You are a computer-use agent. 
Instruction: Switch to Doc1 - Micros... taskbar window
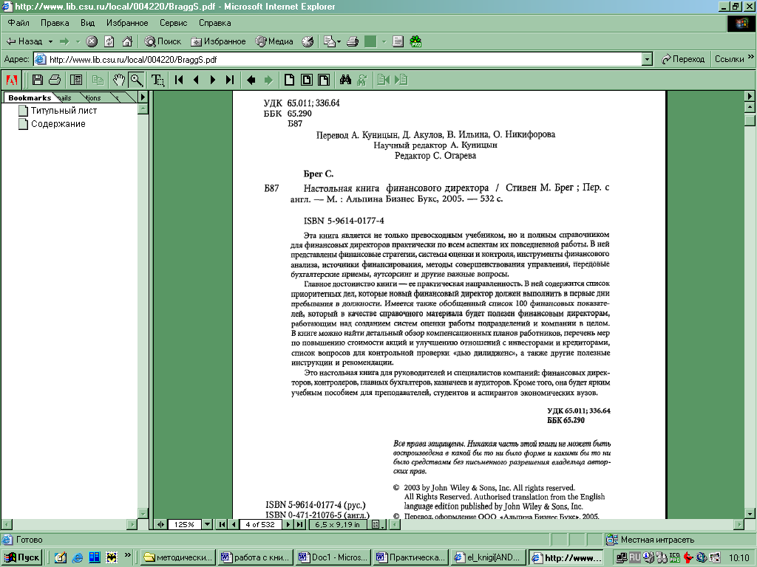tap(333, 557)
